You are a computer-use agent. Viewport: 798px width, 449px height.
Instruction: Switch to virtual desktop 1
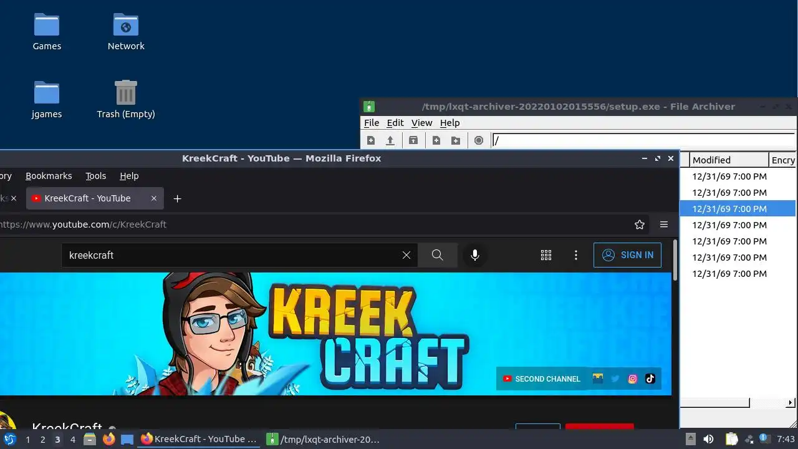tap(27, 440)
